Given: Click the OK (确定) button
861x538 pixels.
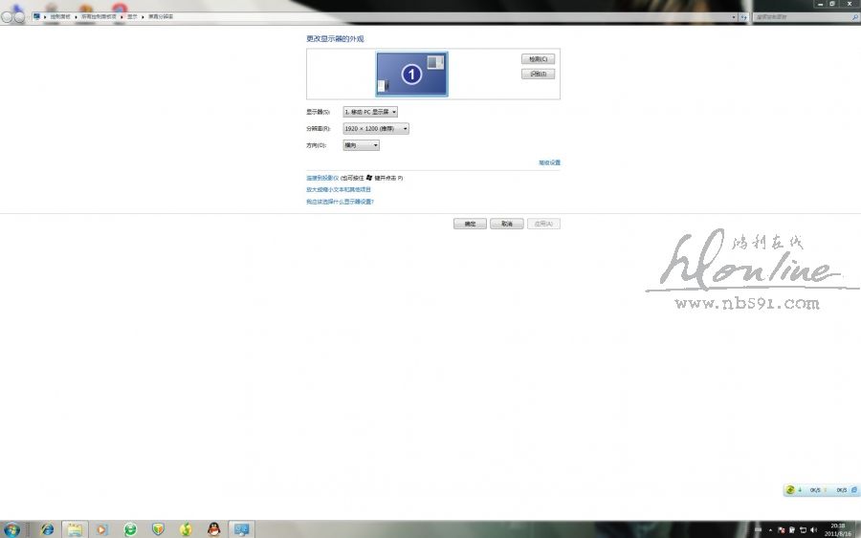Looking at the screenshot, I should click(x=470, y=224).
